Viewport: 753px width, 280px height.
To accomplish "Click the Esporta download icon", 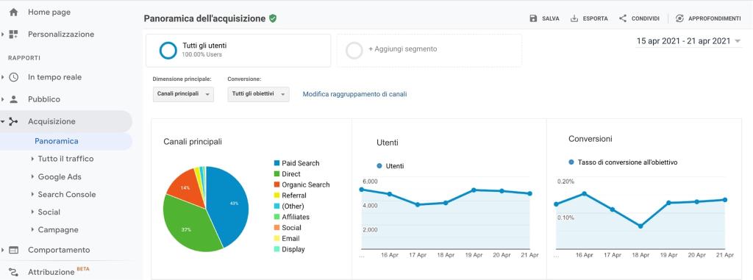I will 574,18.
